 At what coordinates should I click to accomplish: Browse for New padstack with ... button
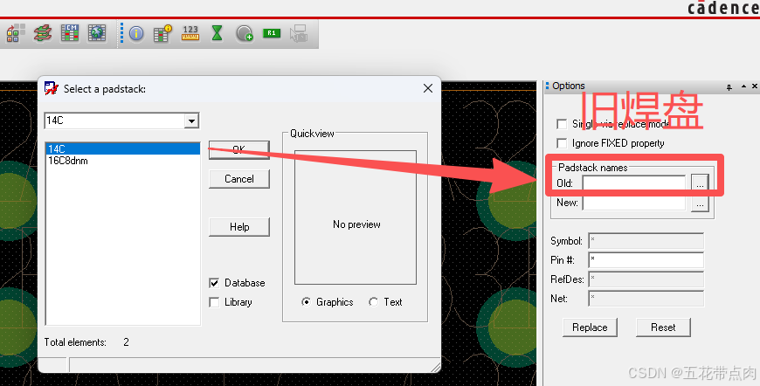(x=700, y=203)
